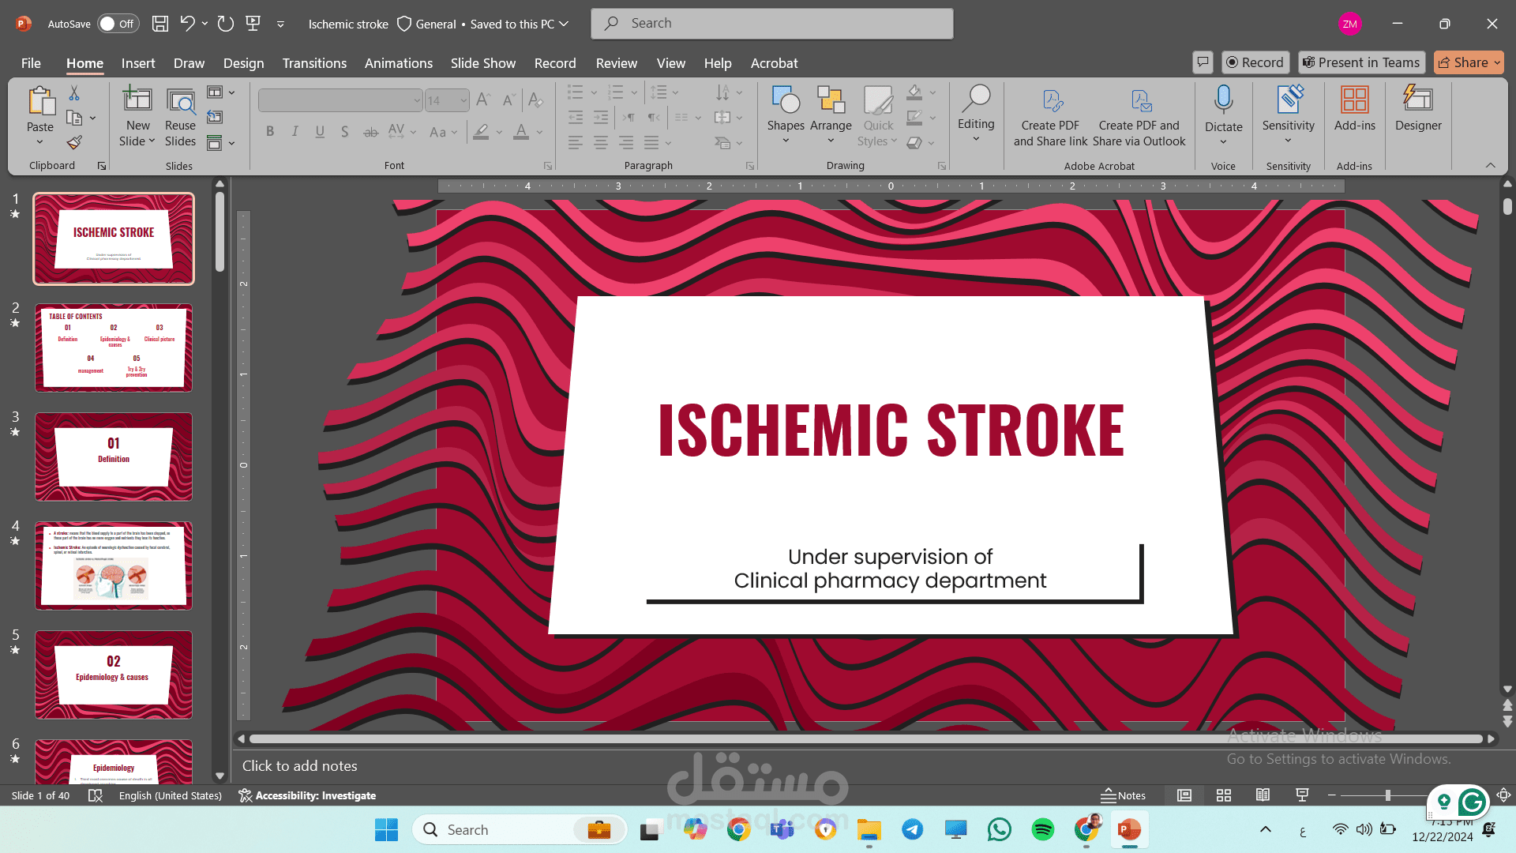Select the Cut scissors icon
This screenshot has width=1516, height=853.
tap(74, 93)
